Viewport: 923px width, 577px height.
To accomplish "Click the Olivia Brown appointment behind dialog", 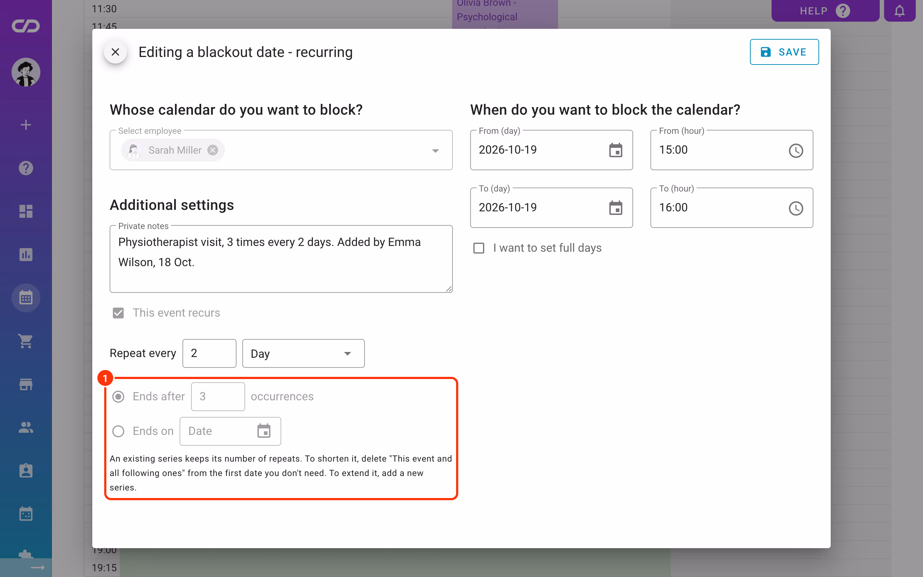I will click(505, 14).
